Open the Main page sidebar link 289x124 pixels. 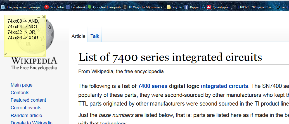pyautogui.click(x=22, y=85)
